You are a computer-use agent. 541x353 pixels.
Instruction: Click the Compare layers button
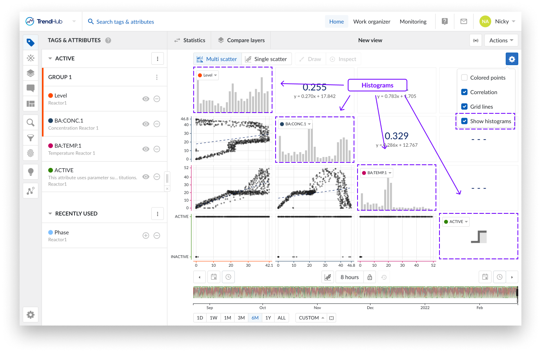[241, 40]
